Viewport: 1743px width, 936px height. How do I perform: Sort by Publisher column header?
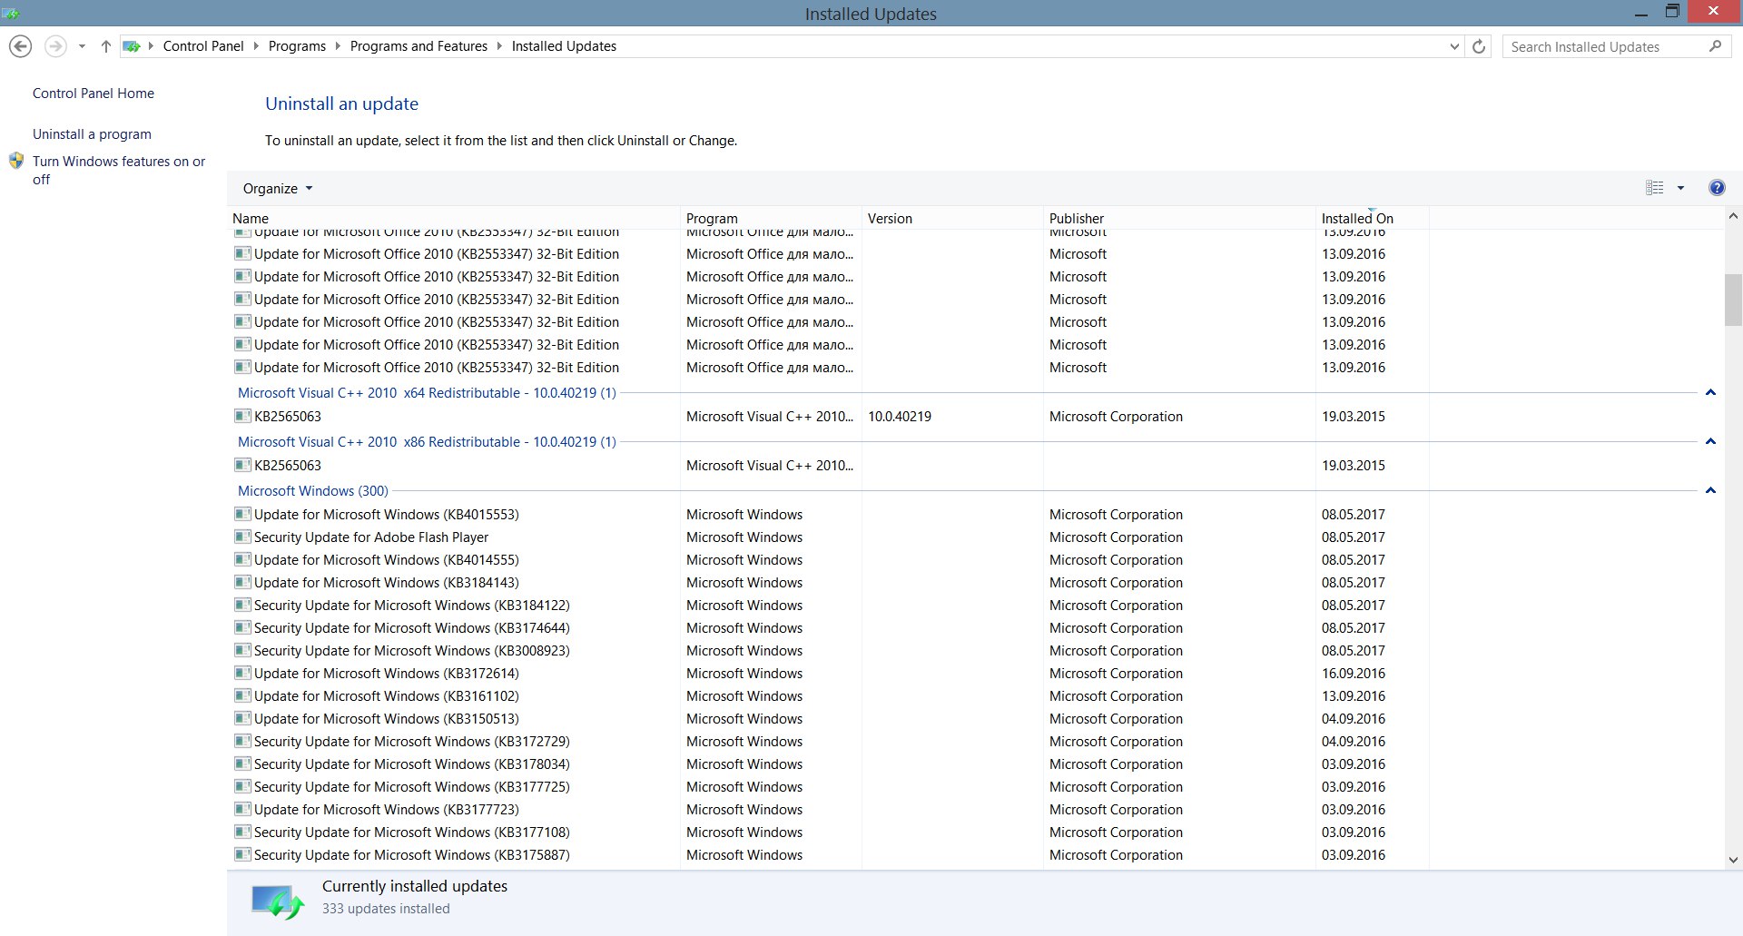point(1179,218)
